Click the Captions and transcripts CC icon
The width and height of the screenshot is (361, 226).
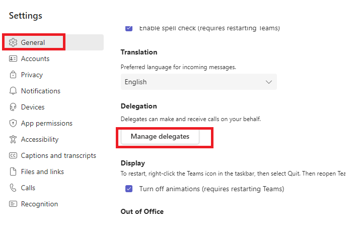13,155
